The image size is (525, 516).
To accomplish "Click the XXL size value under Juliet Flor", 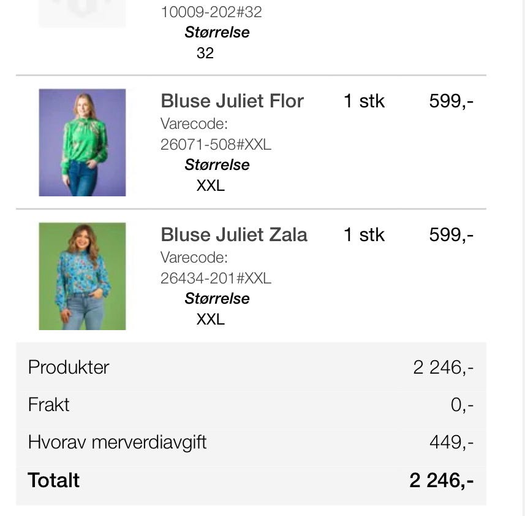I will pos(211,185).
